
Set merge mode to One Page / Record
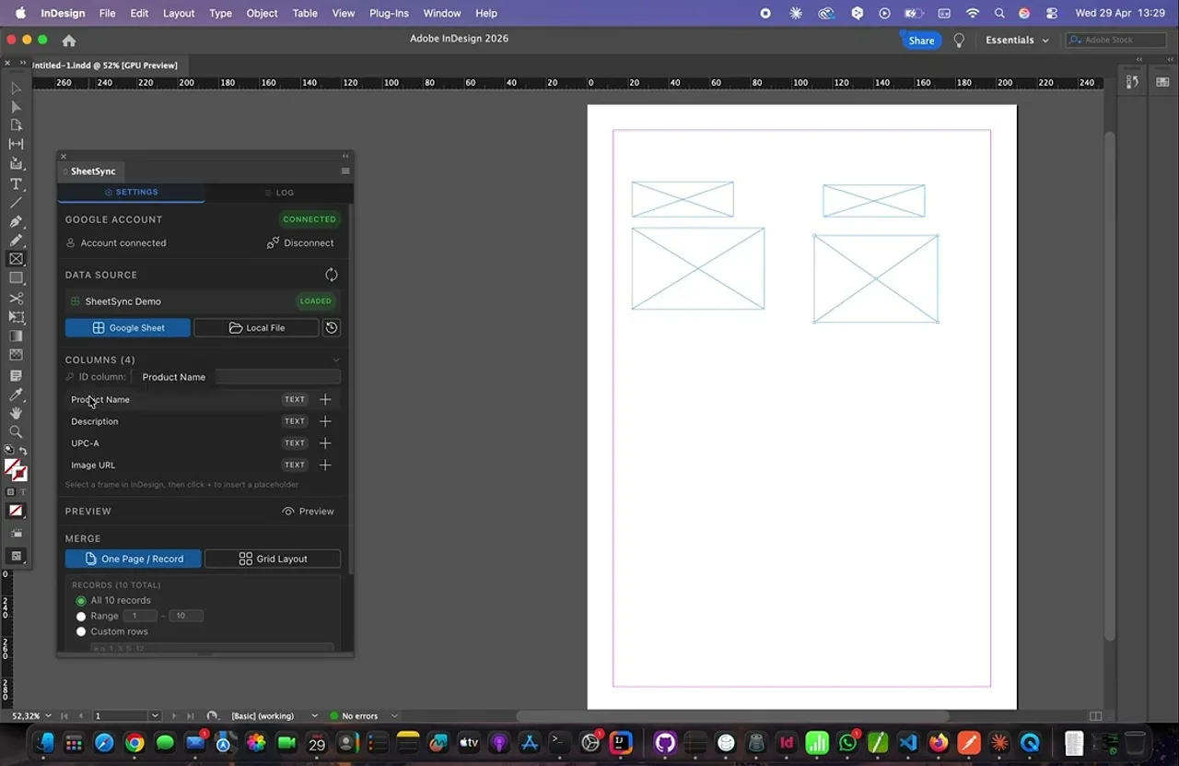(x=133, y=559)
